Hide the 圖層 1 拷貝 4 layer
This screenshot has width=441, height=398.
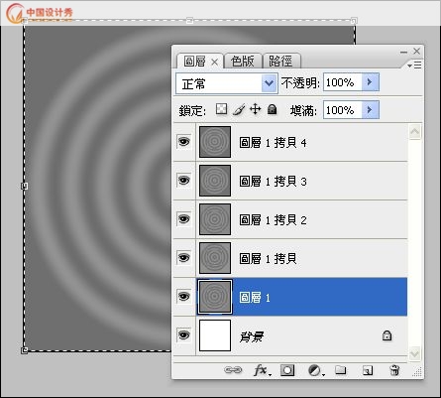183,142
